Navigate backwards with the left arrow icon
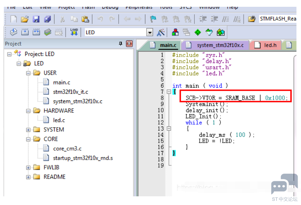Image resolution: width=301 pixels, height=205 pixels. [127, 19]
